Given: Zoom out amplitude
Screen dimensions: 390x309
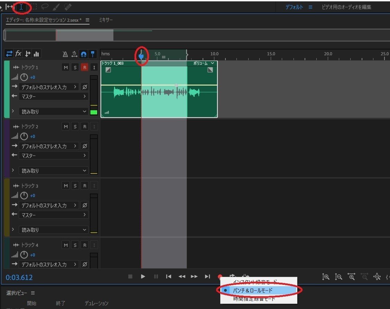Looking at the screenshot, I should [x=338, y=277].
